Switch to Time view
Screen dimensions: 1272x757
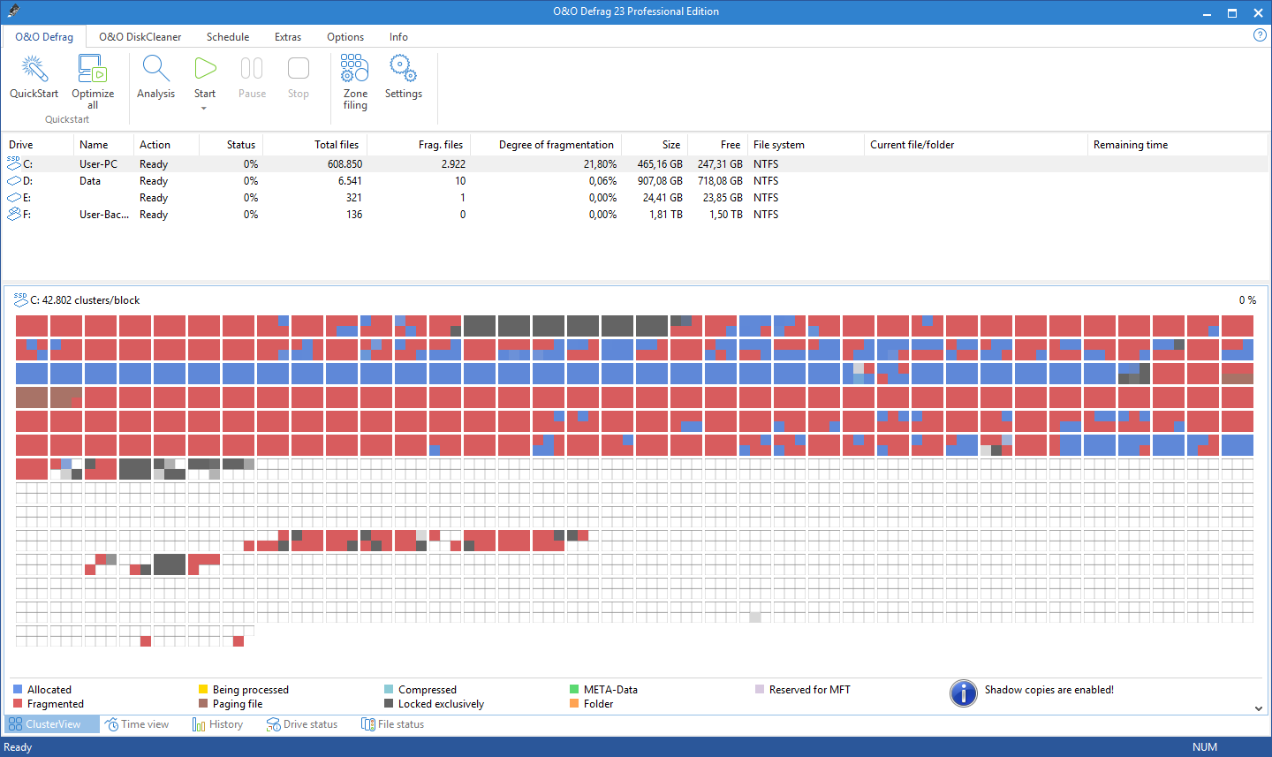point(138,723)
